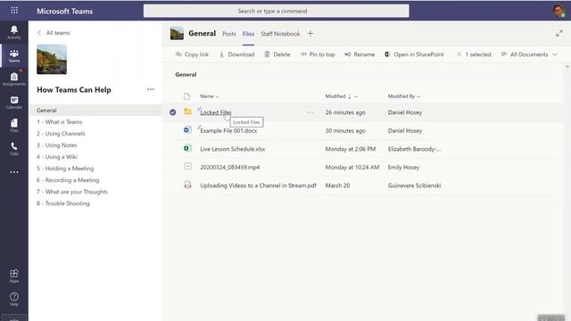Open the Files app in sidebar

pyautogui.click(x=14, y=125)
